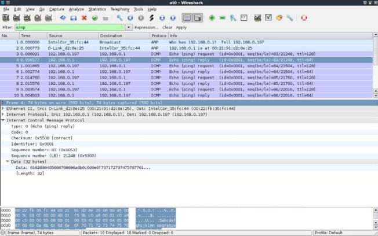This screenshot has width=378, height=236.
Task: Click Apply next to the filter field
Action: 181,27
